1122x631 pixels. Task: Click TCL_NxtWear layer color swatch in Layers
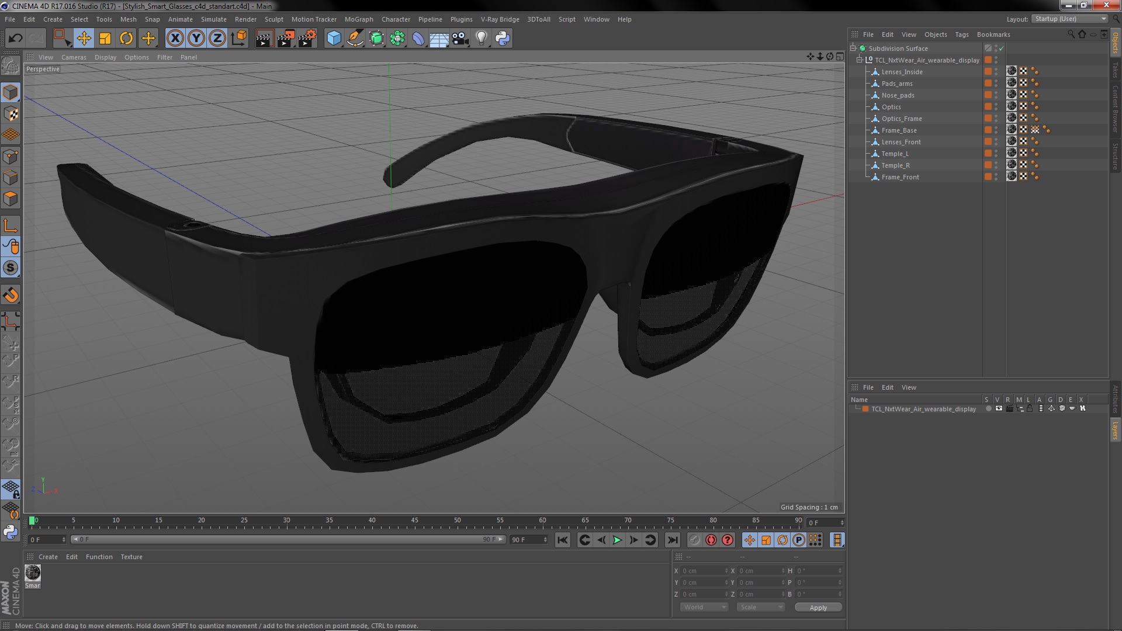pyautogui.click(x=865, y=409)
